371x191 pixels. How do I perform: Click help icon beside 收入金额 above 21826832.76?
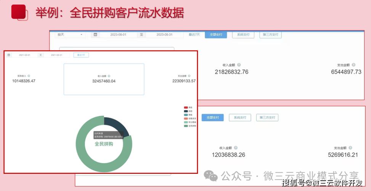239,65
